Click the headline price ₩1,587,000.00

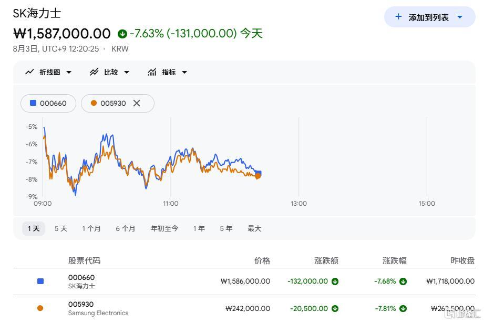click(61, 34)
